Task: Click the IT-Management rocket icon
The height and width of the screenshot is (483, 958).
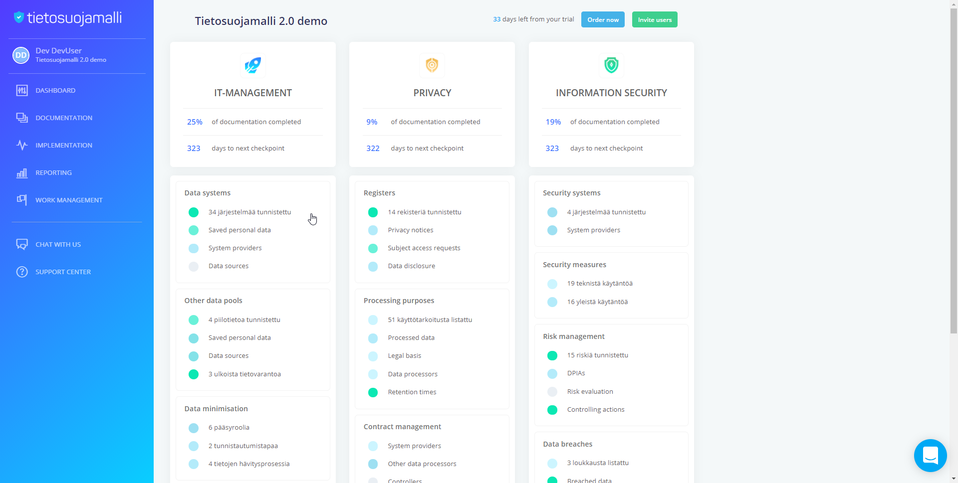Action: click(253, 65)
